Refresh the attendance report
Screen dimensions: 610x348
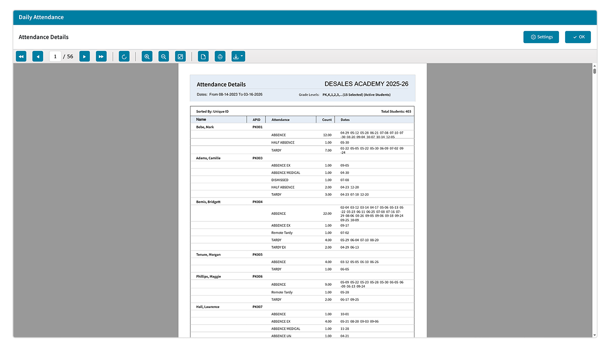tap(124, 56)
